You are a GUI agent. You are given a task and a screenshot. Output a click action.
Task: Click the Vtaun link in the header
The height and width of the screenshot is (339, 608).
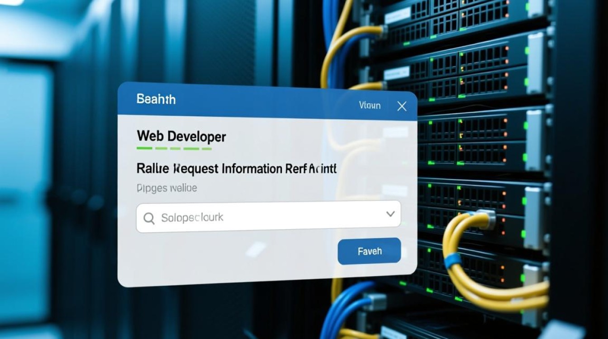[370, 106]
